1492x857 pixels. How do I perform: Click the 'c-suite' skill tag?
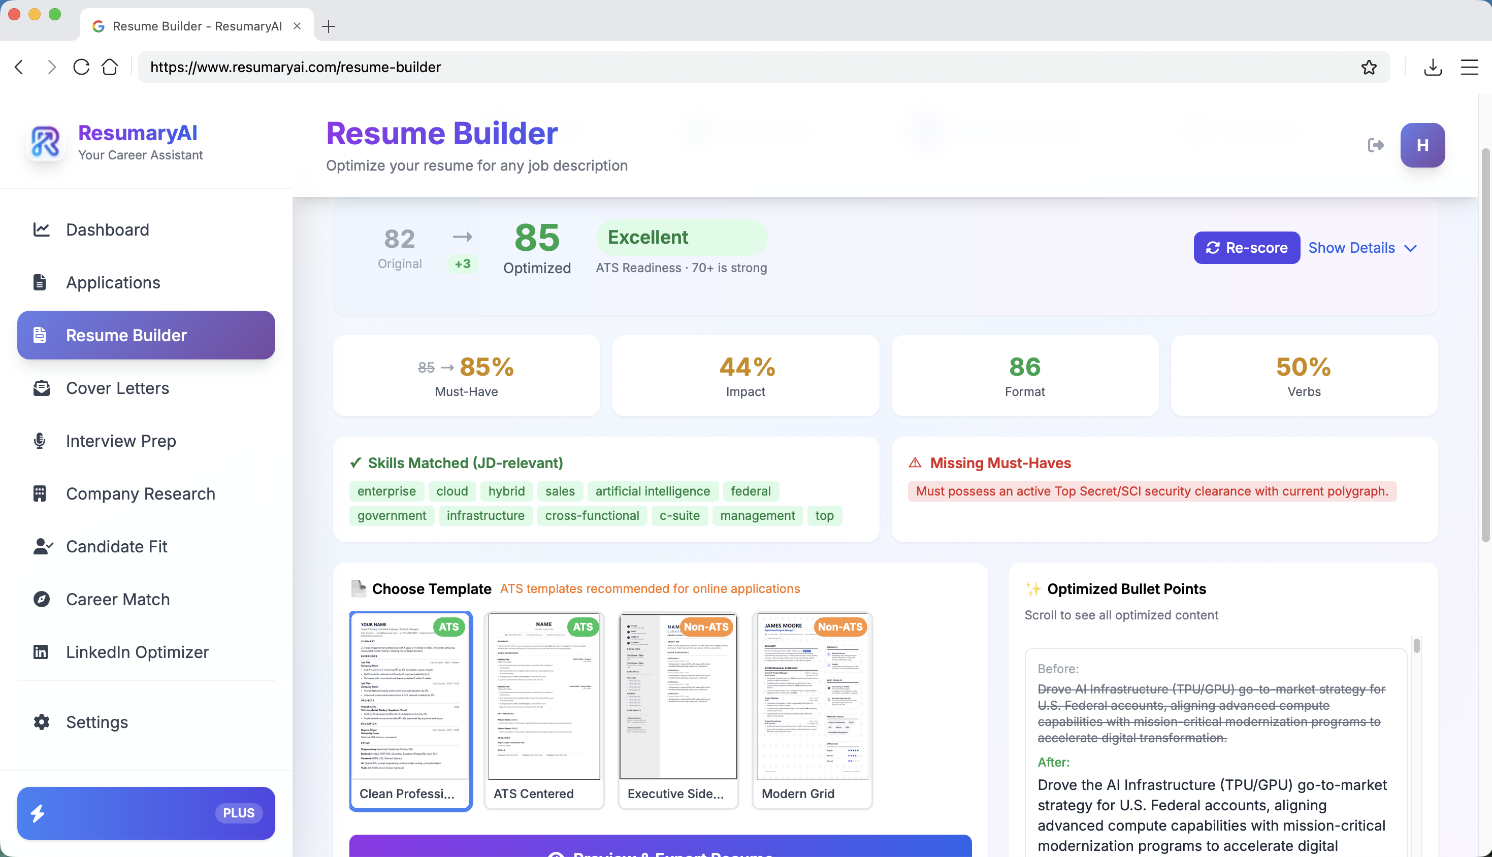point(680,516)
